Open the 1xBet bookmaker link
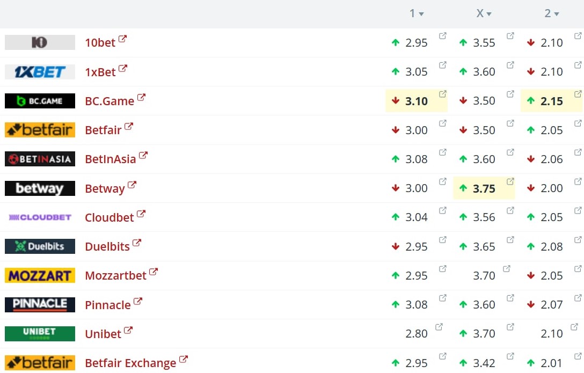The width and height of the screenshot is (584, 373). click(106, 71)
